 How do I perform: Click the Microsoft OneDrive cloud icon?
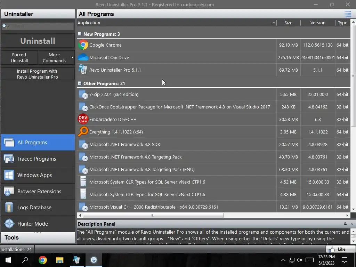[x=83, y=57]
